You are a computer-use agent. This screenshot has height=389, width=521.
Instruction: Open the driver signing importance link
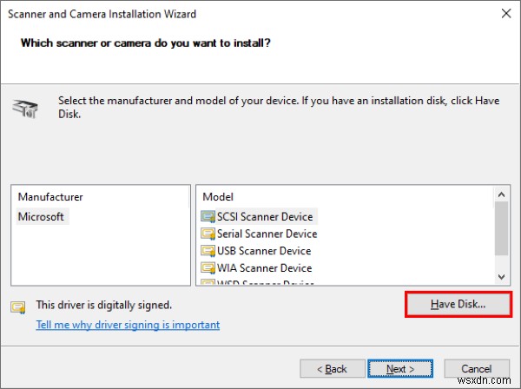click(128, 325)
